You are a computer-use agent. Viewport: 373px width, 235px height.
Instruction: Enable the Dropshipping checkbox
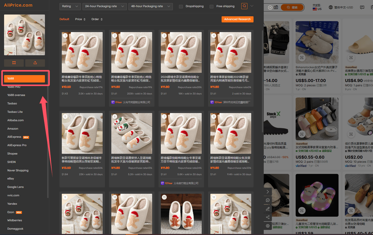tap(181, 6)
